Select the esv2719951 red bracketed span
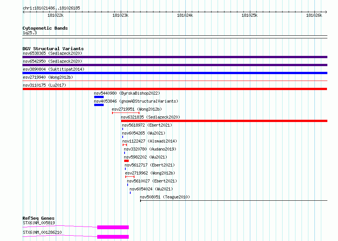Viewport: 338px width, 241px height. pos(126,113)
